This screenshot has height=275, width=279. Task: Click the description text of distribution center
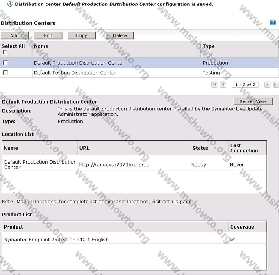[160, 111]
